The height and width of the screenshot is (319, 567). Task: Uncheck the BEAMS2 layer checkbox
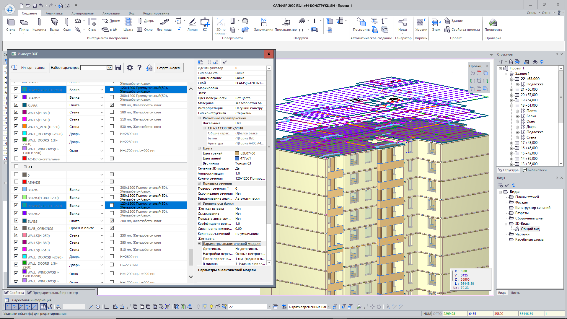click(16, 97)
